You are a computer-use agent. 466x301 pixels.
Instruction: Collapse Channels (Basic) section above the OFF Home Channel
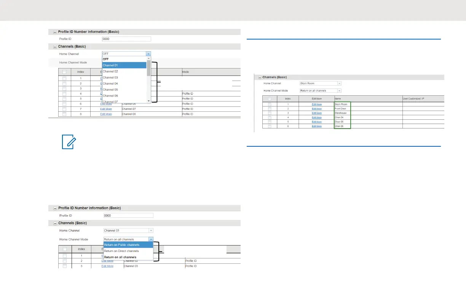point(55,47)
